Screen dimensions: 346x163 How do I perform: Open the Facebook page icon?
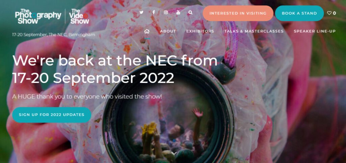(x=154, y=12)
